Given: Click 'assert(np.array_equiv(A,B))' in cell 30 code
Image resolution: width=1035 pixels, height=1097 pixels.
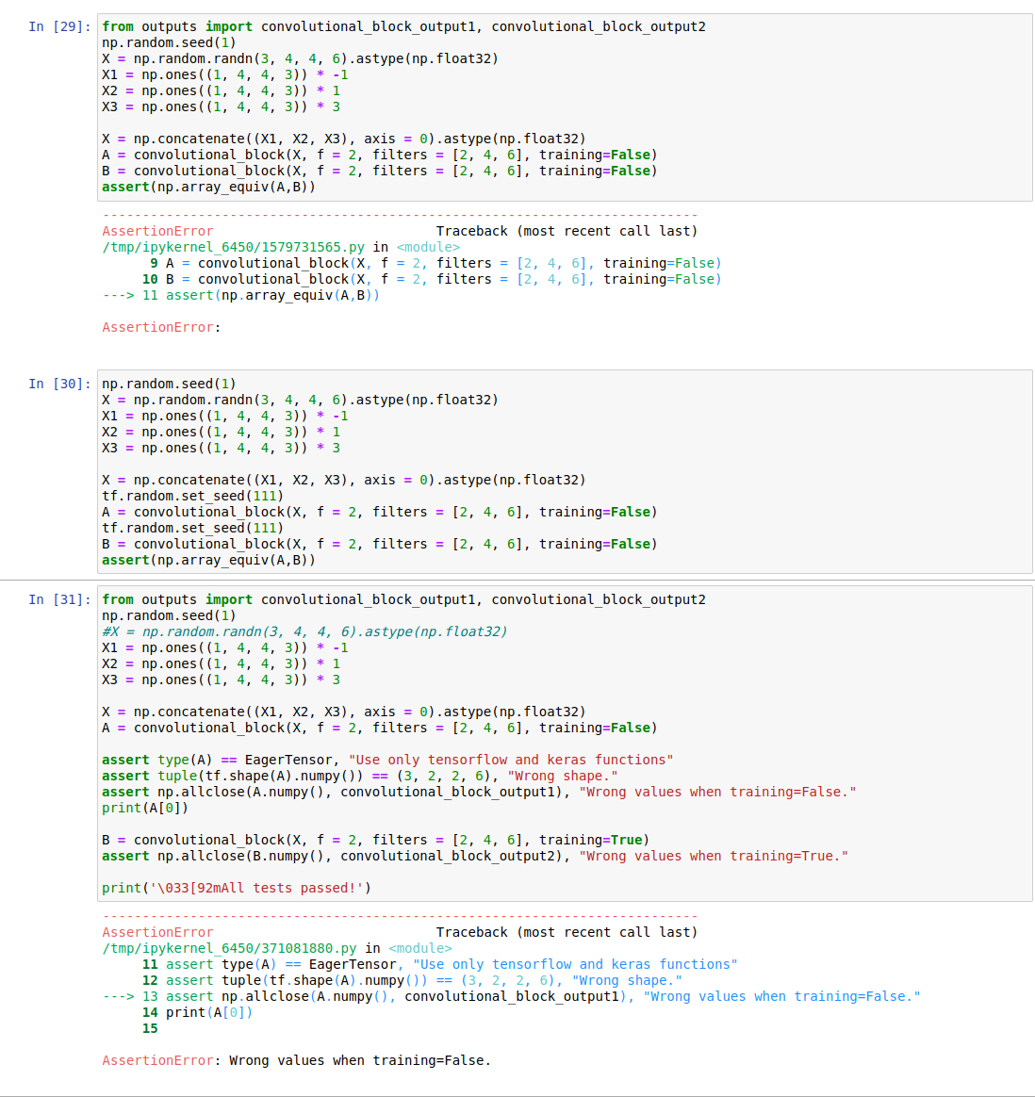Looking at the screenshot, I should pyautogui.click(x=208, y=561).
